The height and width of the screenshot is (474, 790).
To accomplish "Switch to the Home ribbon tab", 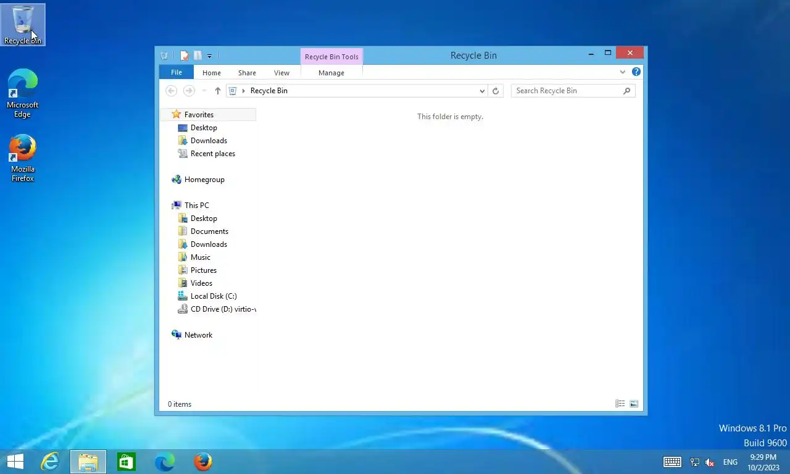I will 212,73.
